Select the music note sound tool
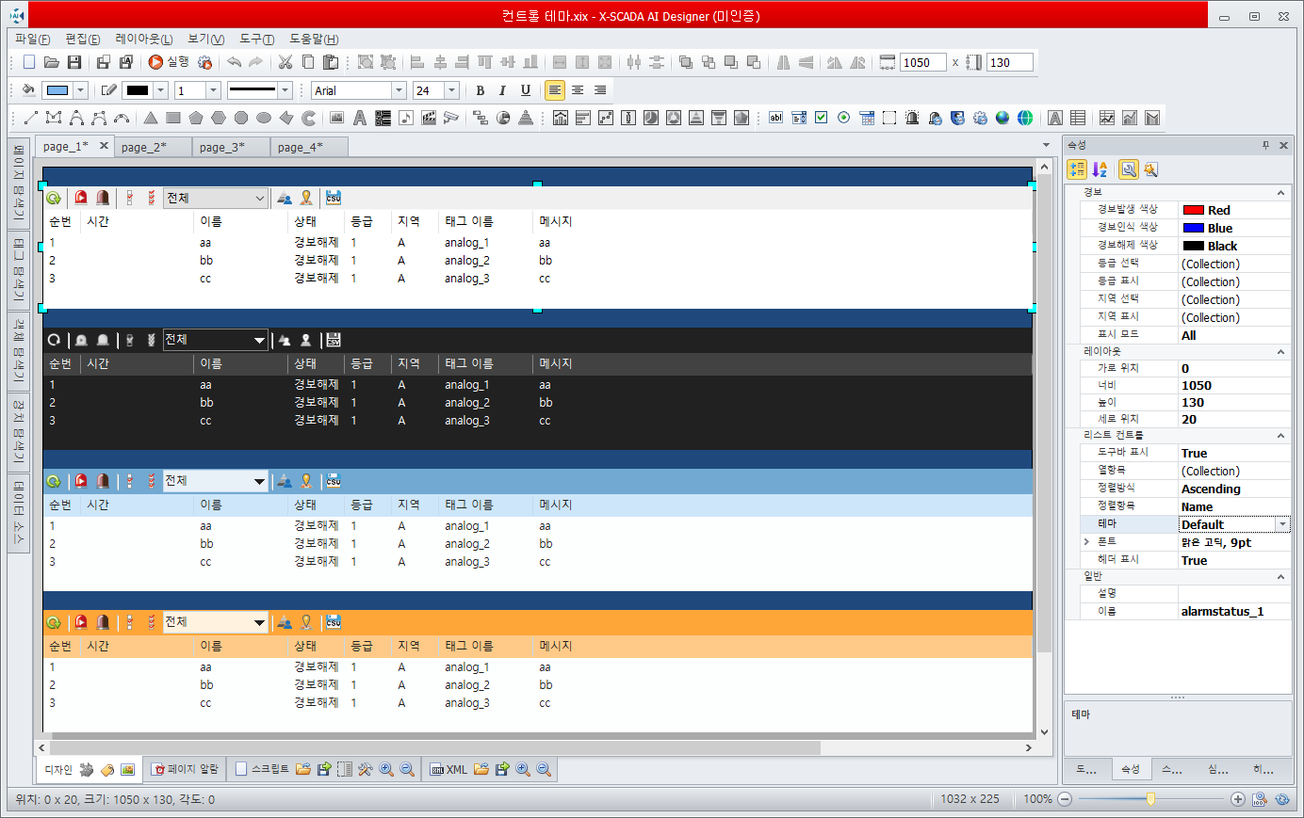 pos(406,118)
